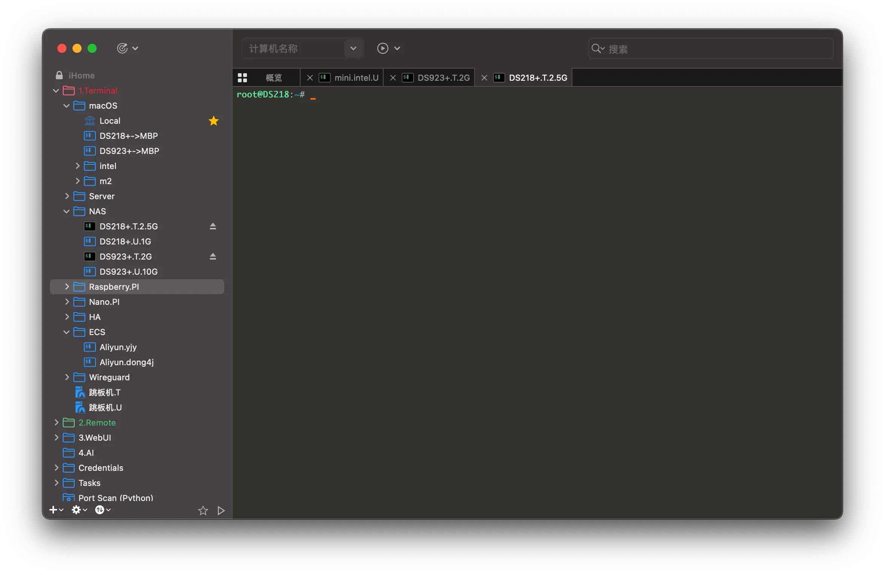This screenshot has height=575, width=885.
Task: Click the play icon in the toolbar
Action: click(382, 48)
